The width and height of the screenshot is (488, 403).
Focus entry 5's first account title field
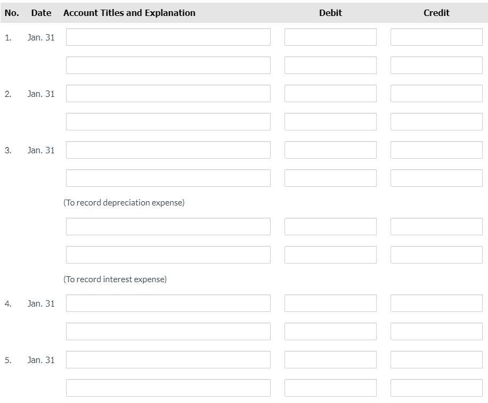coord(168,360)
